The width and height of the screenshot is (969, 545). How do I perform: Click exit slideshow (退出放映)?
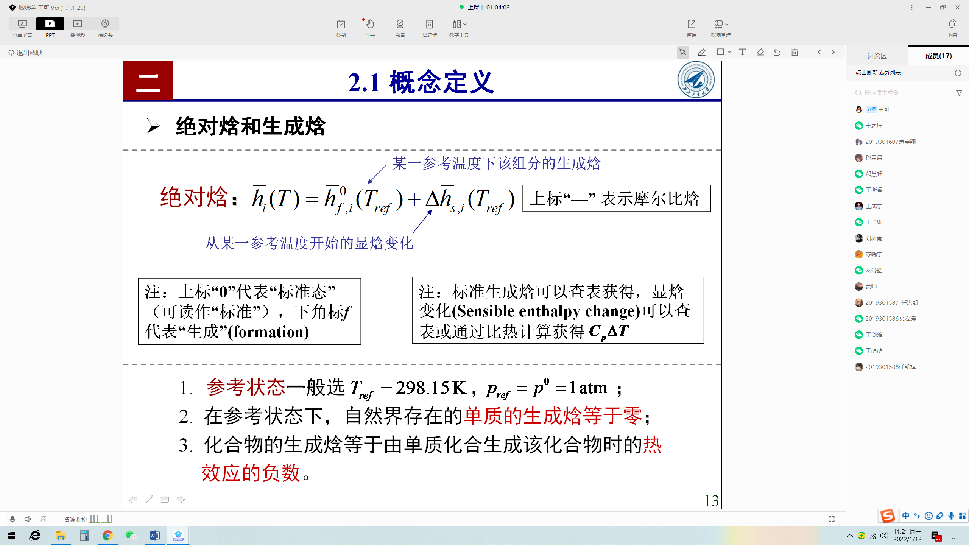[26, 53]
